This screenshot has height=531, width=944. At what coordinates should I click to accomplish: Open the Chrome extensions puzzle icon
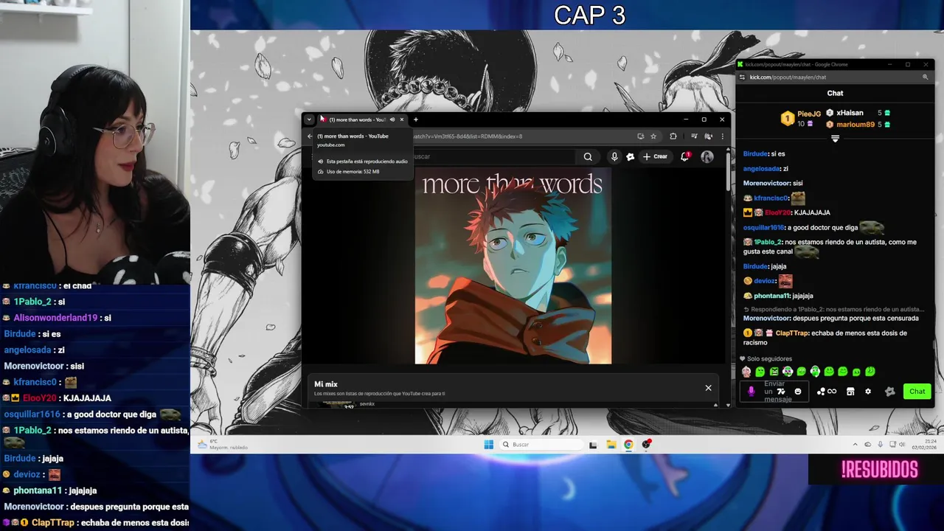pos(673,136)
